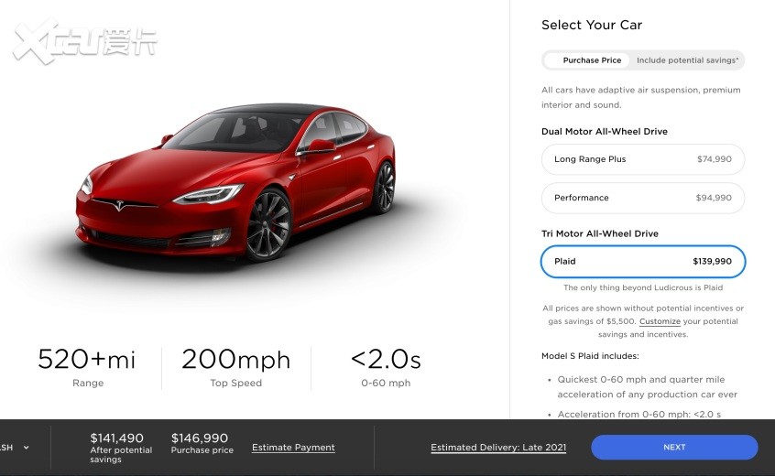Click the blue NEXT button

point(674,447)
